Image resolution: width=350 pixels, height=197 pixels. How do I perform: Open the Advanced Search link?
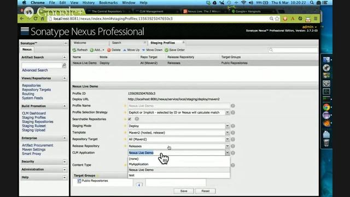click(35, 70)
